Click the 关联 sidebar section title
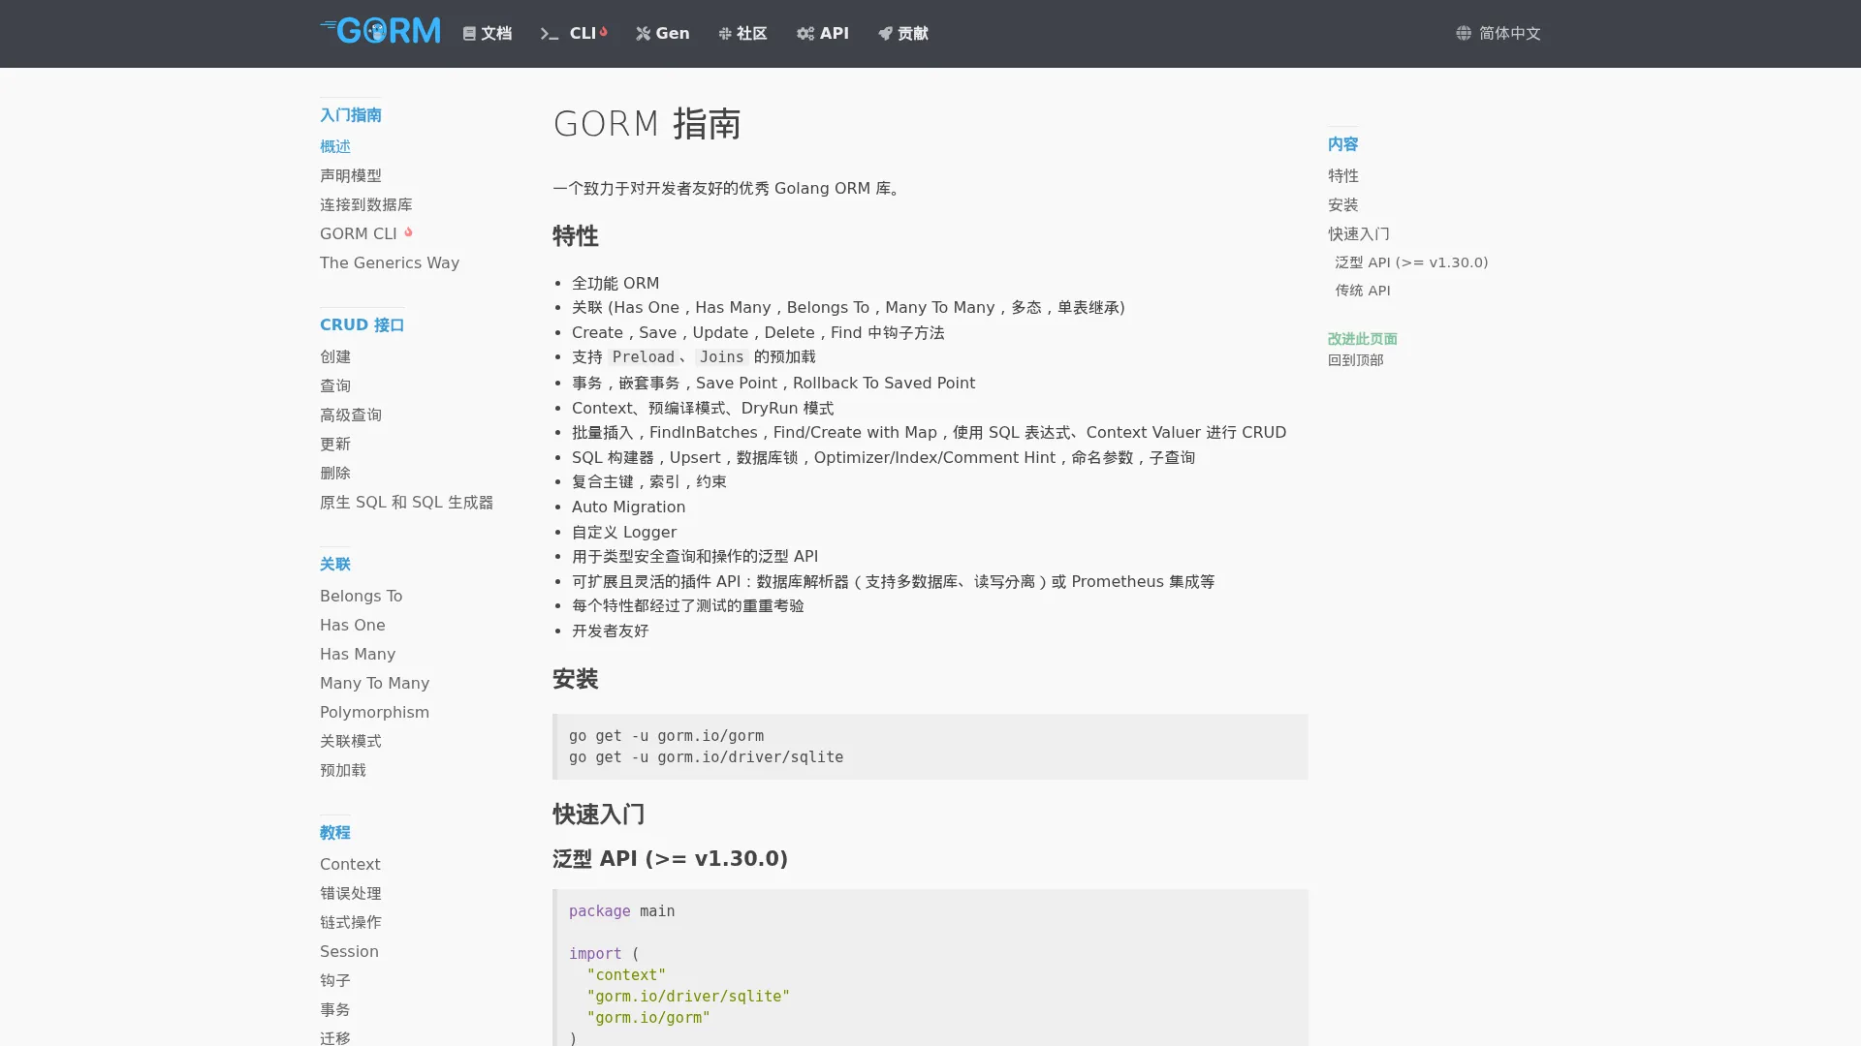 [x=335, y=564]
